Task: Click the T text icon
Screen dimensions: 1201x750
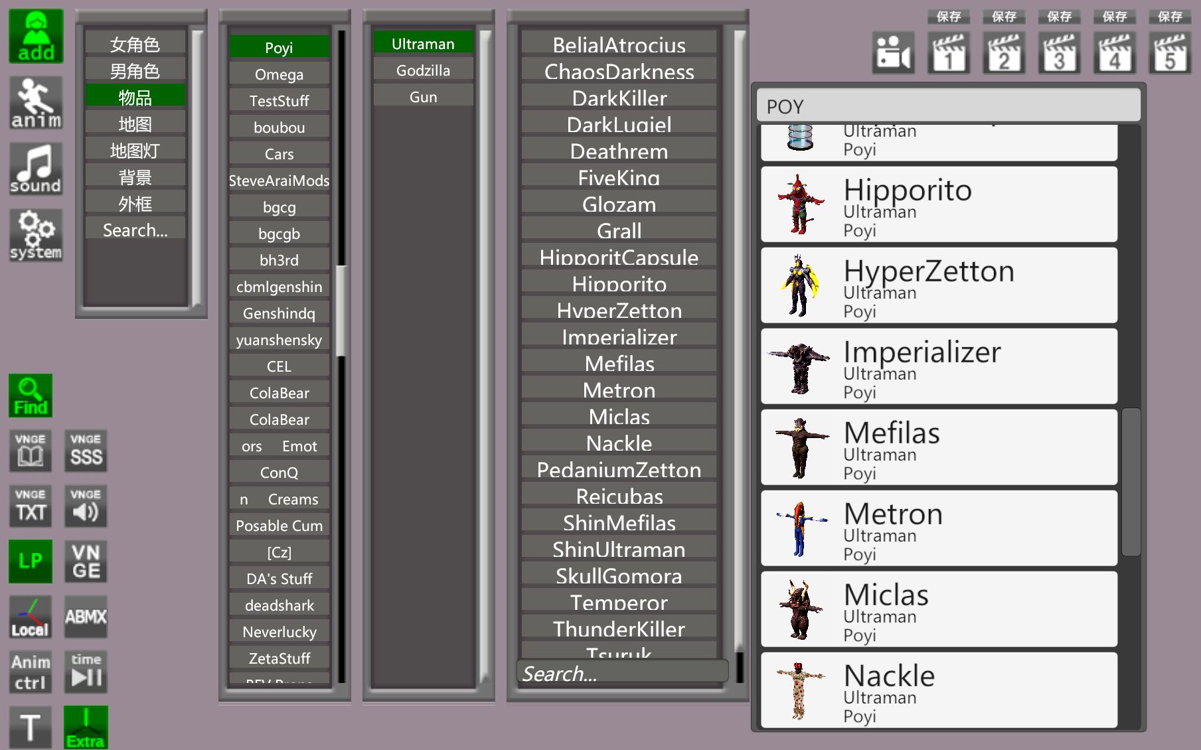Action: point(31,727)
